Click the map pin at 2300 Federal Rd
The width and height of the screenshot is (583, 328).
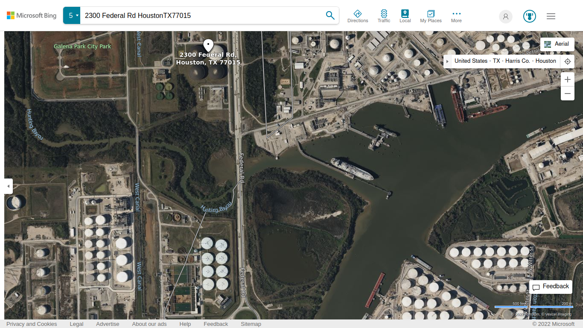[208, 45]
